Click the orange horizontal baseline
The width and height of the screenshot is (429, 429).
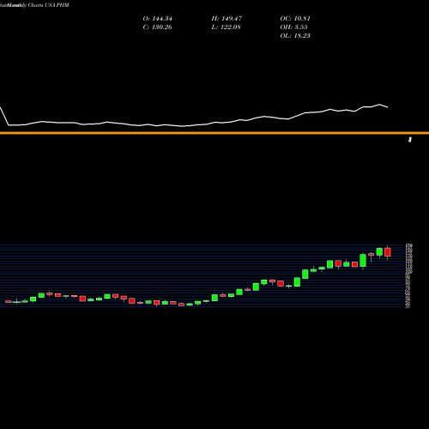click(x=214, y=133)
